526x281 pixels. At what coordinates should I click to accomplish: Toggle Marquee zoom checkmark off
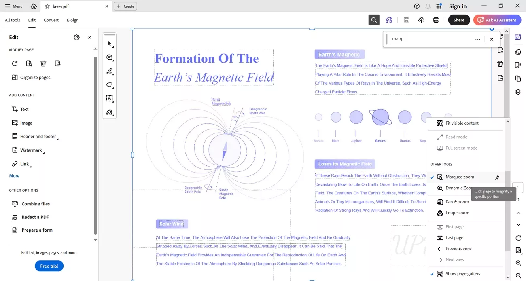point(432,177)
